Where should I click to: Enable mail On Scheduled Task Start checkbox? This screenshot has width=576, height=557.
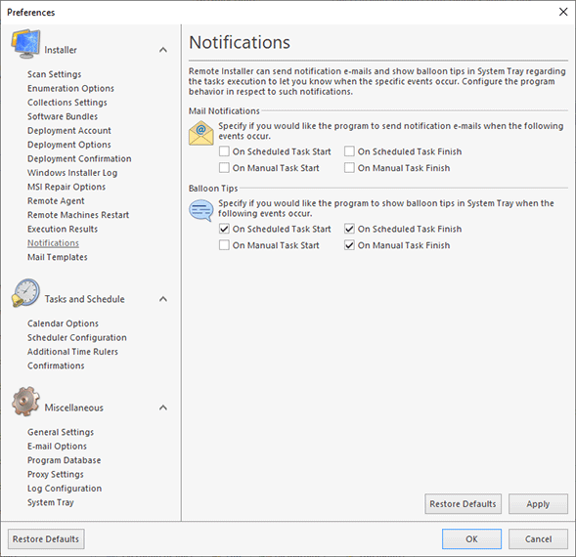pyautogui.click(x=224, y=151)
